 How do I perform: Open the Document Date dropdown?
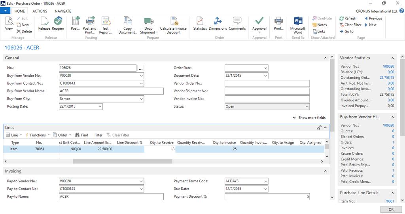click(265, 76)
